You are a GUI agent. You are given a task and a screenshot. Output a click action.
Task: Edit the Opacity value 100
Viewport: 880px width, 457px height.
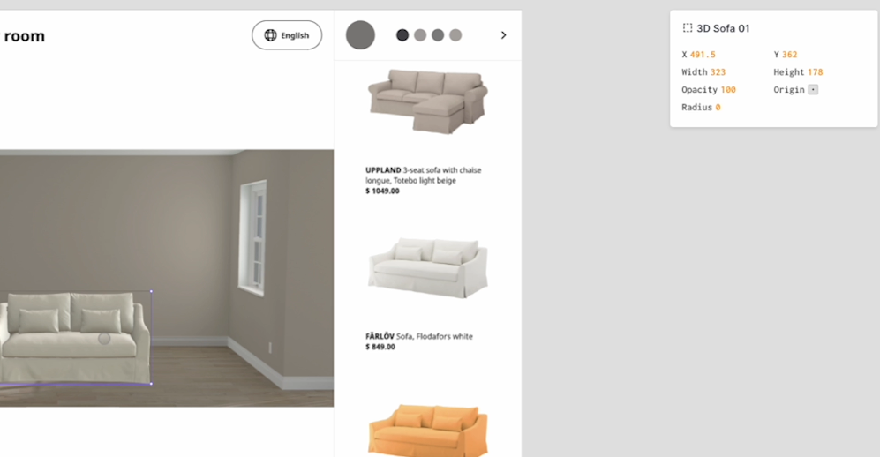(x=728, y=90)
